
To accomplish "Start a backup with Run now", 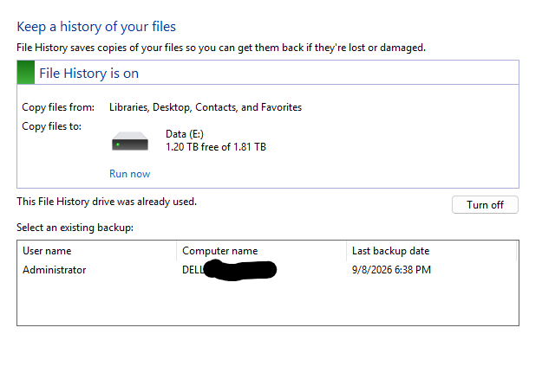I will (129, 174).
